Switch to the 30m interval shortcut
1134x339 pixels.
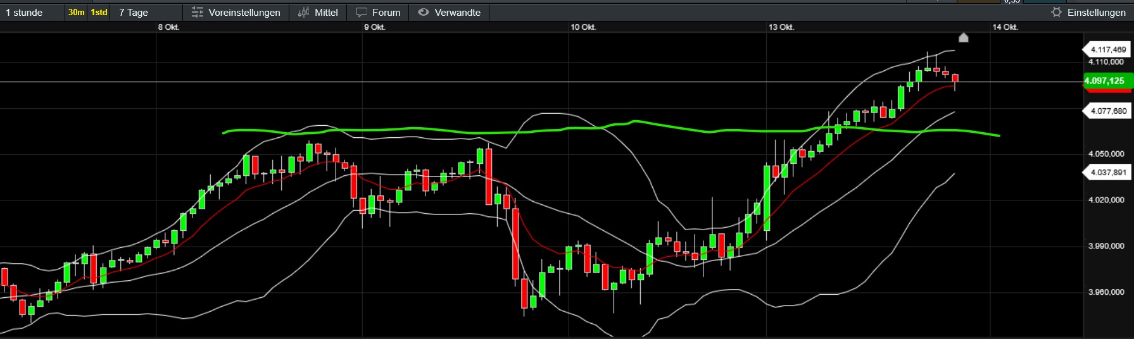coord(77,12)
